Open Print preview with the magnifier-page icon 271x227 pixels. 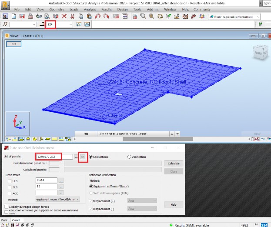pyautogui.click(x=47, y=17)
